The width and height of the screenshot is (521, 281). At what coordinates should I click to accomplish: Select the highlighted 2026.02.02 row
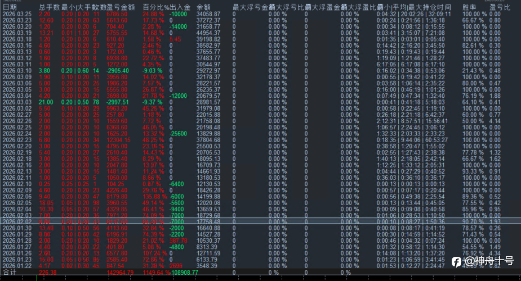[x=260, y=221]
